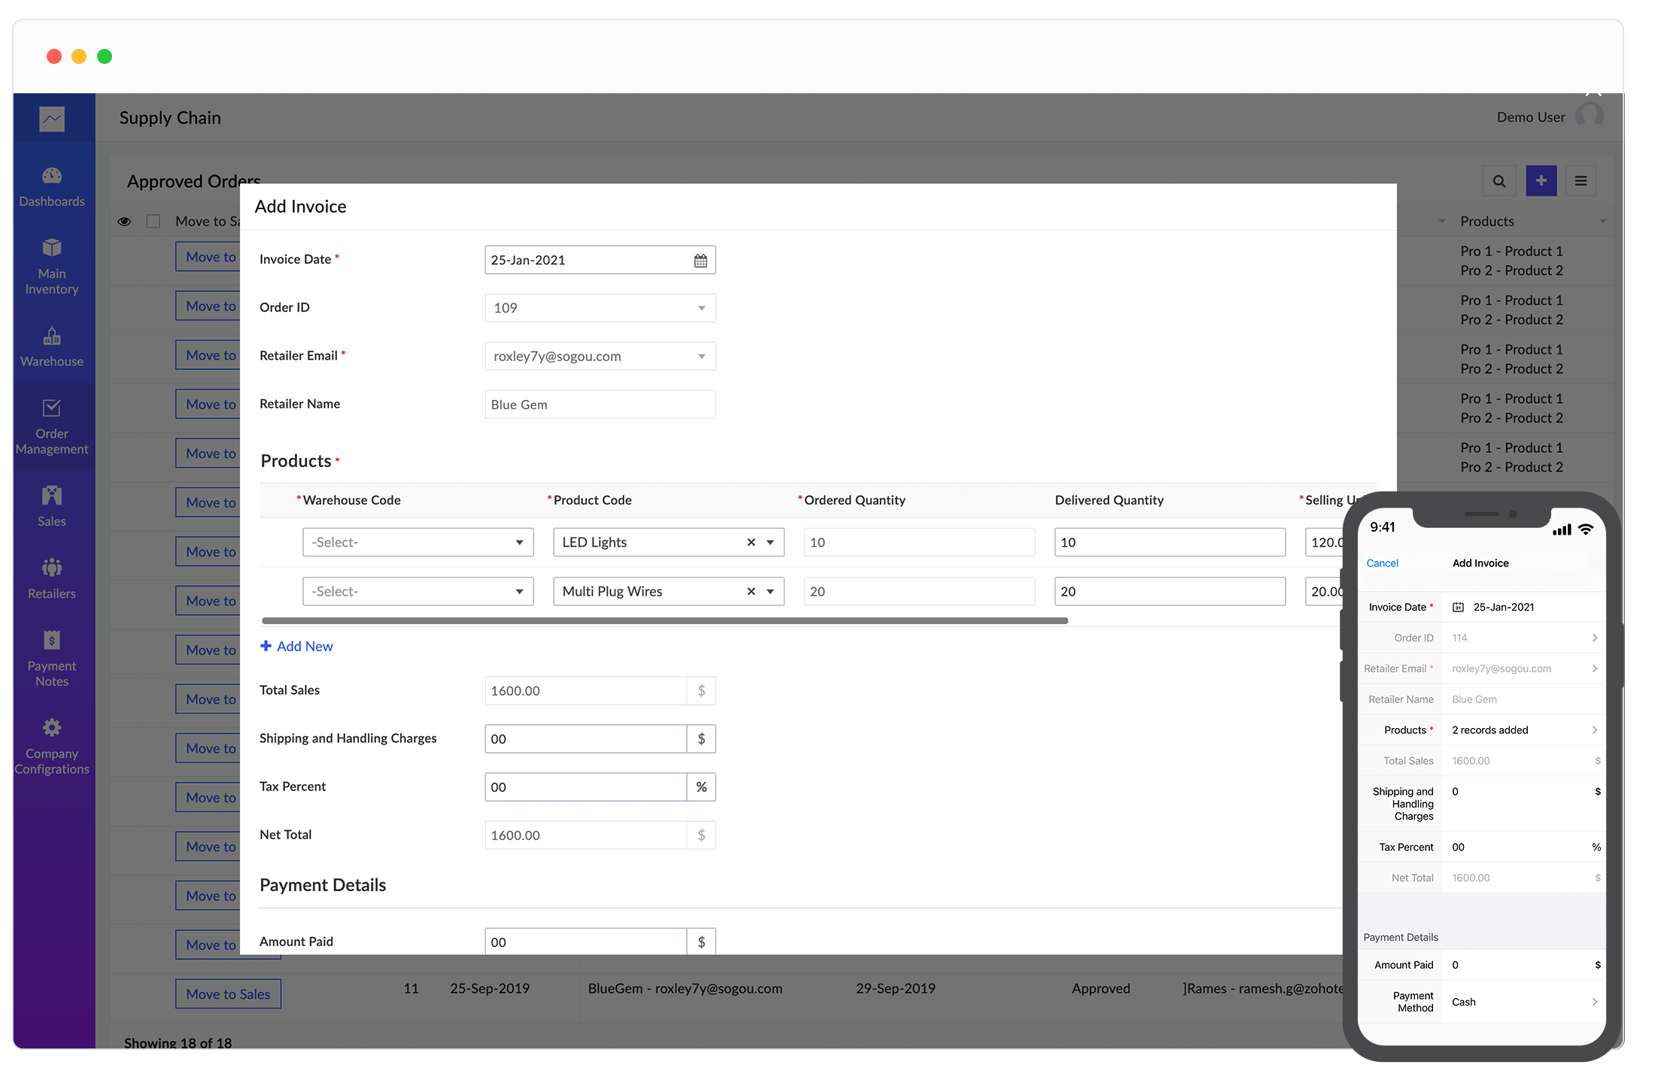Tap the Order ID 114 chevron on phone
This screenshot has width=1655, height=1089.
click(x=1594, y=638)
